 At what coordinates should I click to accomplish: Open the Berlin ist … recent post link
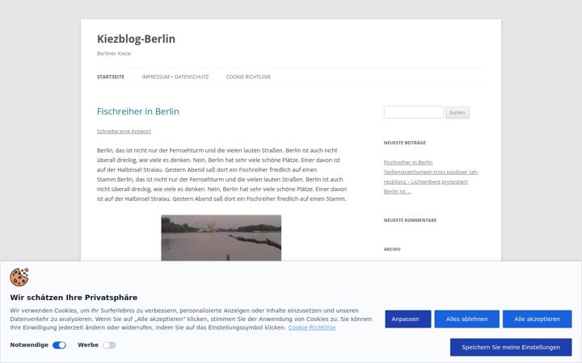[x=397, y=191]
